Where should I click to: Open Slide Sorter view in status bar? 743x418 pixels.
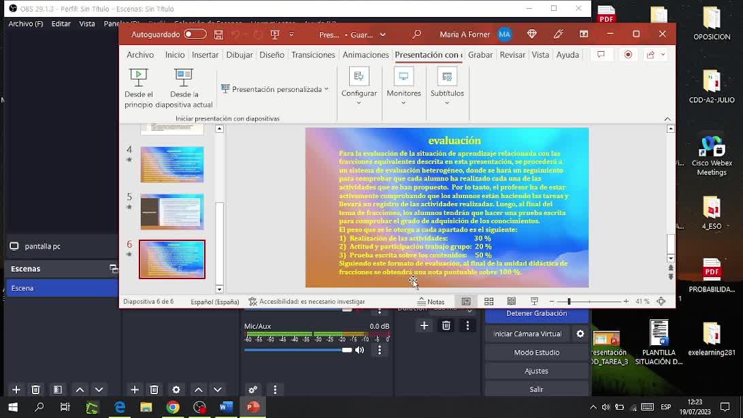[489, 302]
